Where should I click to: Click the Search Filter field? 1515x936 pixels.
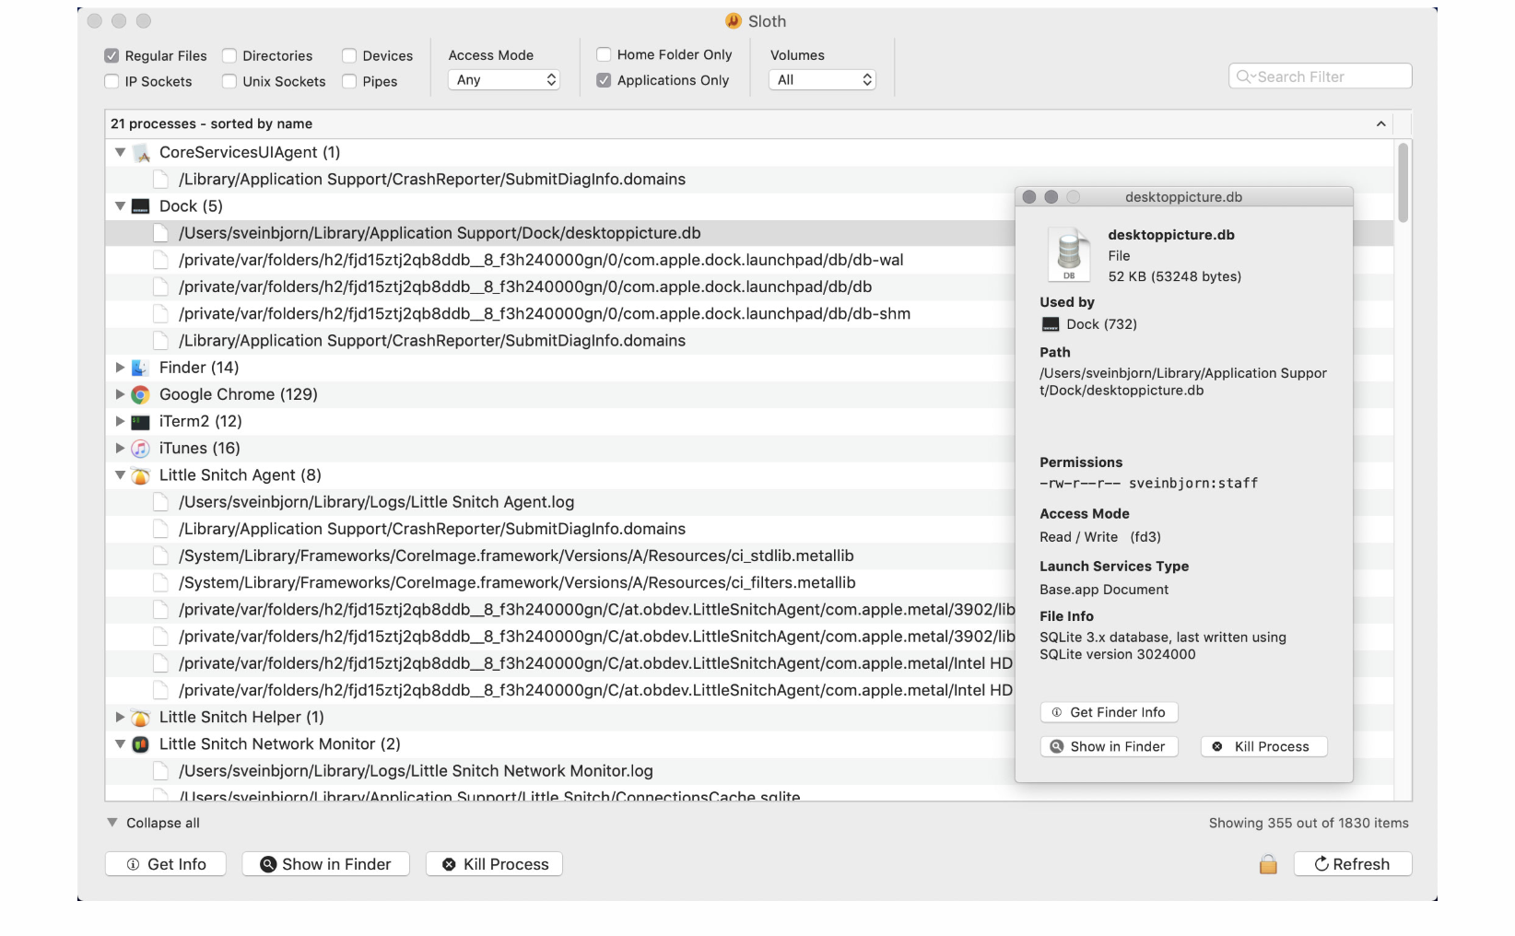(x=1327, y=76)
